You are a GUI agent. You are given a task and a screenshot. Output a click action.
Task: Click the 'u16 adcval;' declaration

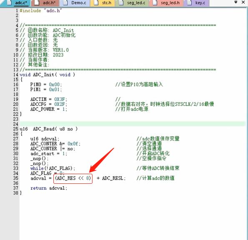[45, 139]
